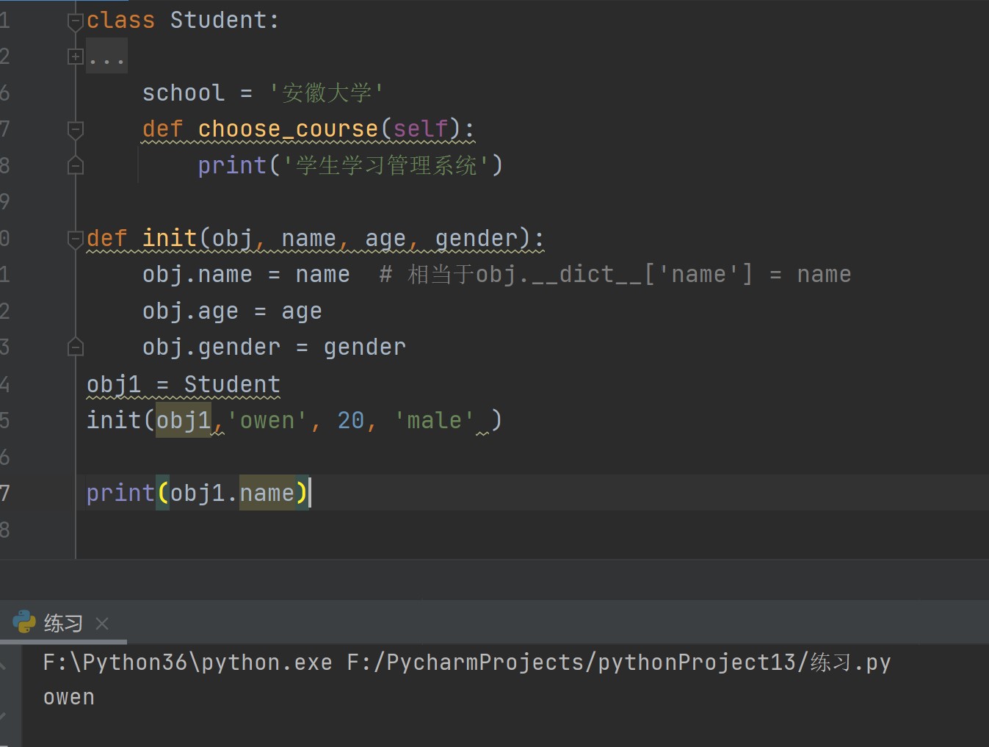Collapse the choose_course method fold marker
This screenshot has height=747, width=989.
click(x=75, y=130)
